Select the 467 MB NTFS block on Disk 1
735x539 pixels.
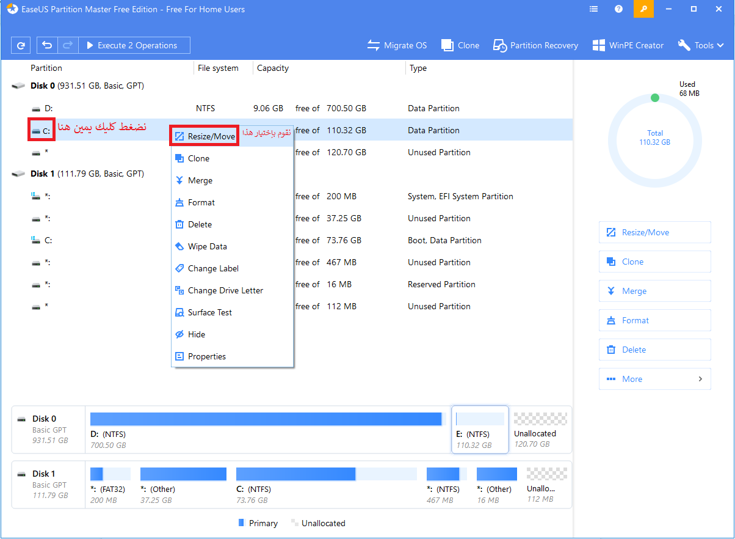click(446, 485)
